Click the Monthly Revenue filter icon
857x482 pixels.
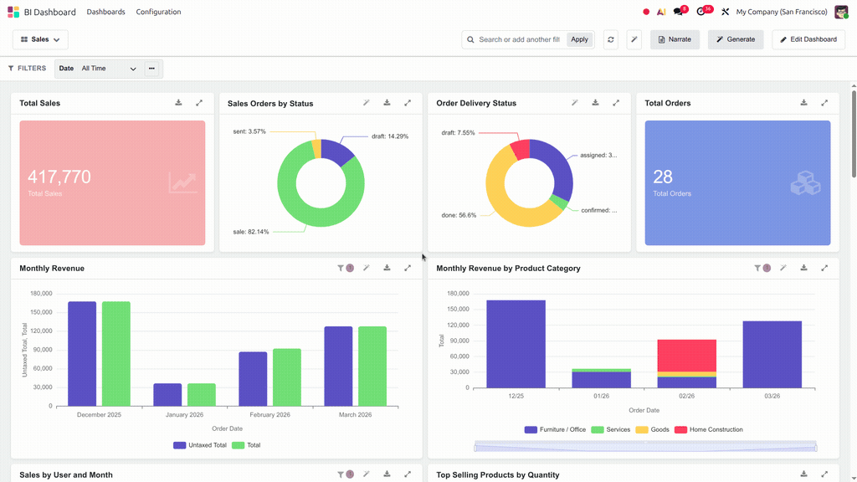[x=341, y=268]
